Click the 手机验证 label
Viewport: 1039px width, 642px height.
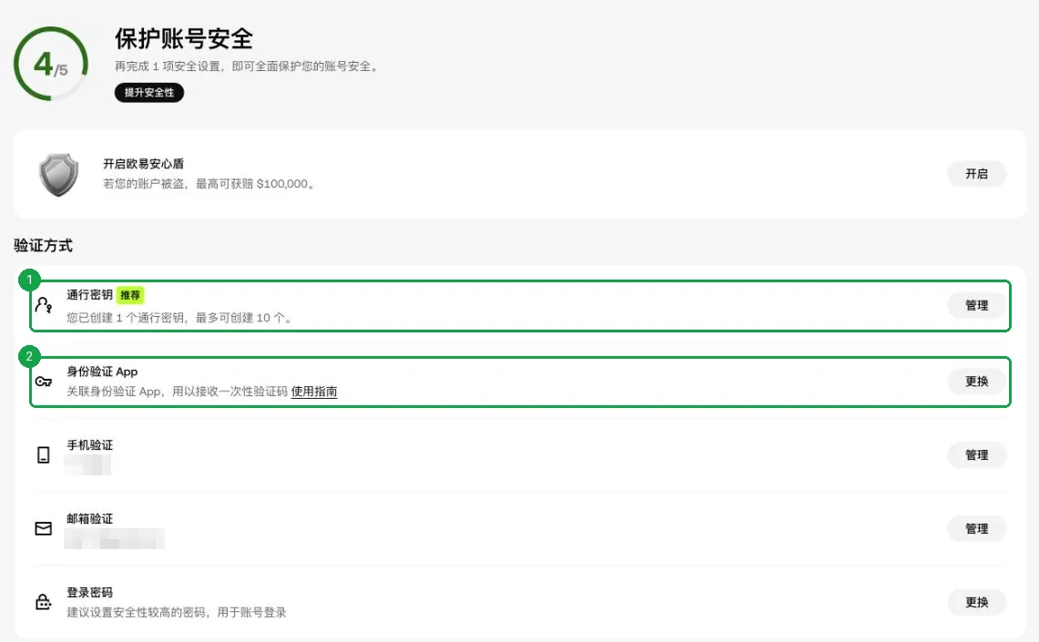[89, 445]
